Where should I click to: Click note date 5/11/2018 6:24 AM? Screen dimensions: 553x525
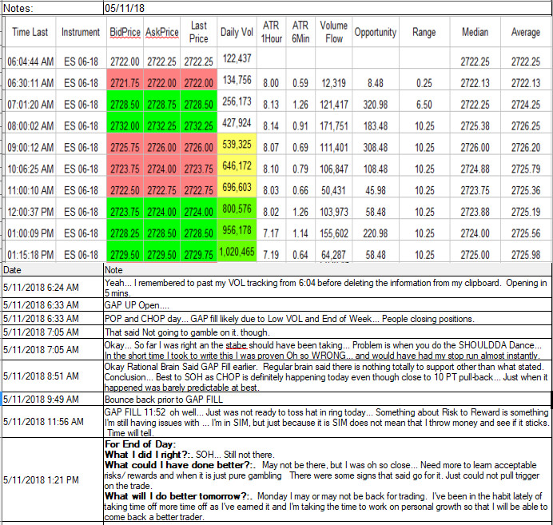[53, 288]
